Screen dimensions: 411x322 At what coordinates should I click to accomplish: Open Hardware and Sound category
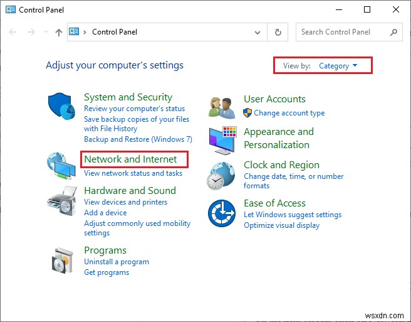130,190
